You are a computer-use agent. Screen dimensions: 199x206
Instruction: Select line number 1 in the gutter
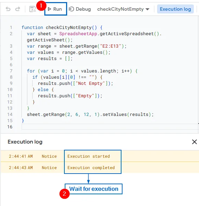click(x=11, y=28)
